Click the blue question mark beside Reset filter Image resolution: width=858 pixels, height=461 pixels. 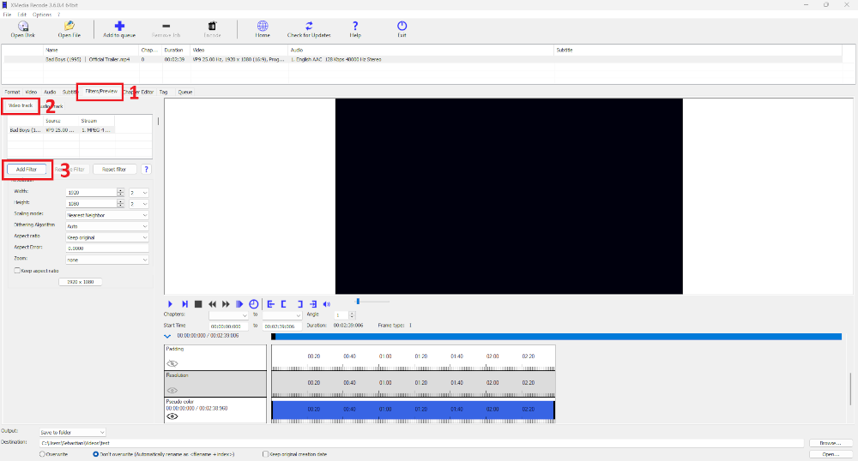(146, 170)
